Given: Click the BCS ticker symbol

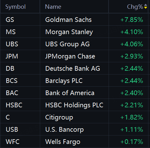Looking at the screenshot, I should [x=12, y=81].
